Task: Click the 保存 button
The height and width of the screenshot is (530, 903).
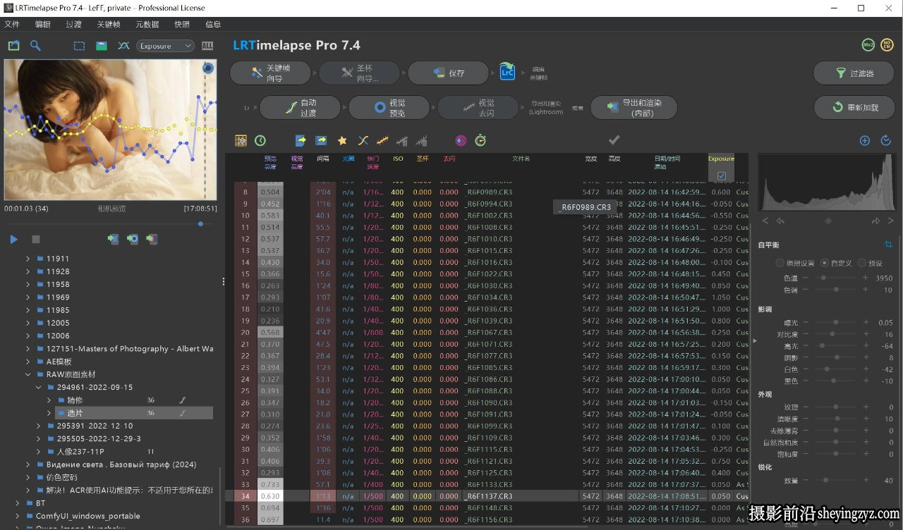Action: pyautogui.click(x=448, y=73)
